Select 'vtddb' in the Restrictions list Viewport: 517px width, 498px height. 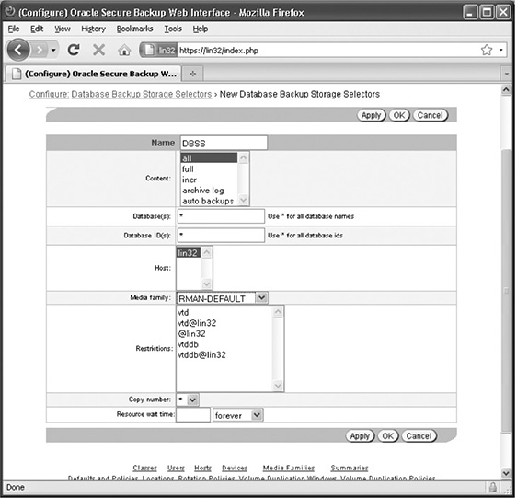(224, 344)
